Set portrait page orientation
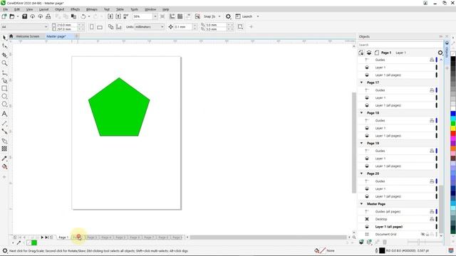456x256 pixels. click(92, 27)
